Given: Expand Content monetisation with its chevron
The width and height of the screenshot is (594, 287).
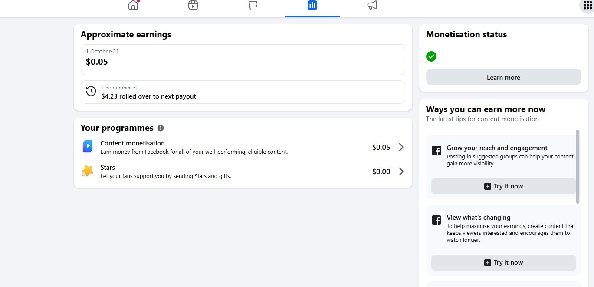Looking at the screenshot, I should click(x=401, y=147).
